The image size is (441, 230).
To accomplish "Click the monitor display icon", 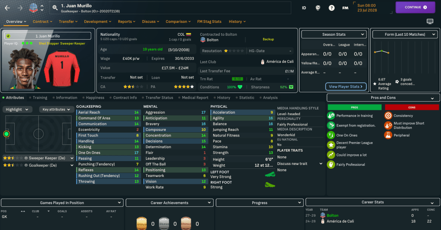I will (430, 22).
